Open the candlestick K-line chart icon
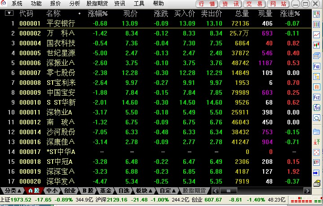This screenshot has height=206, width=323. 317,45
